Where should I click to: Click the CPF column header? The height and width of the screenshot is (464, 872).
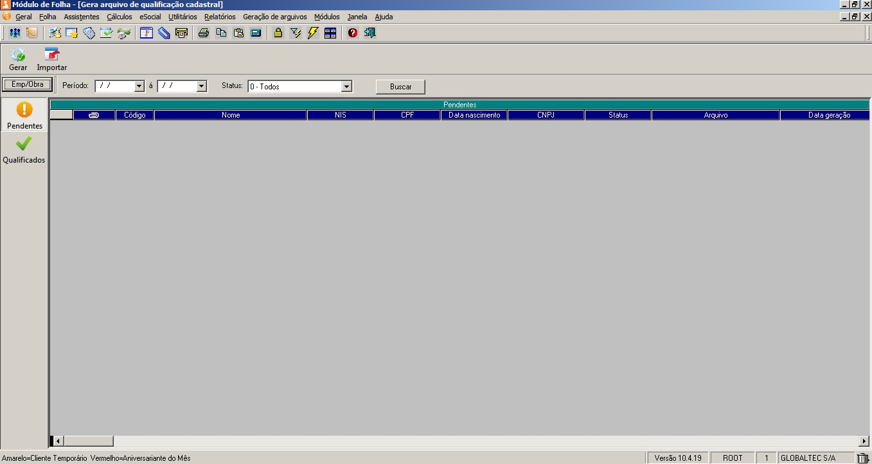(x=407, y=115)
